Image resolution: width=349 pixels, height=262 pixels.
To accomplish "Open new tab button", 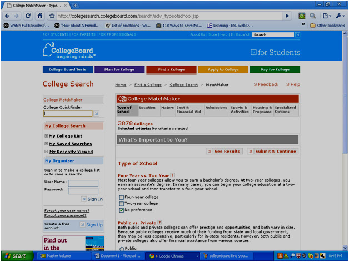I will 75,6.
